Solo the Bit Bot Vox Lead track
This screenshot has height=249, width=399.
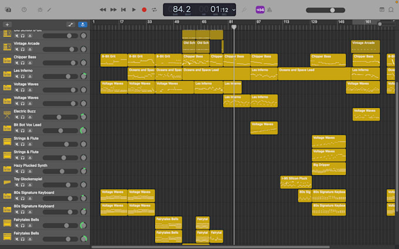point(23,131)
